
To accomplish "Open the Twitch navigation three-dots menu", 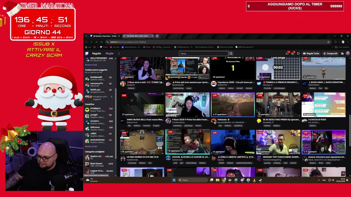I will (119, 53).
